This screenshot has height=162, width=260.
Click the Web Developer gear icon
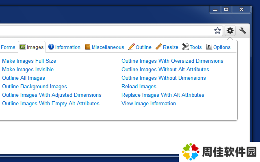230,30
